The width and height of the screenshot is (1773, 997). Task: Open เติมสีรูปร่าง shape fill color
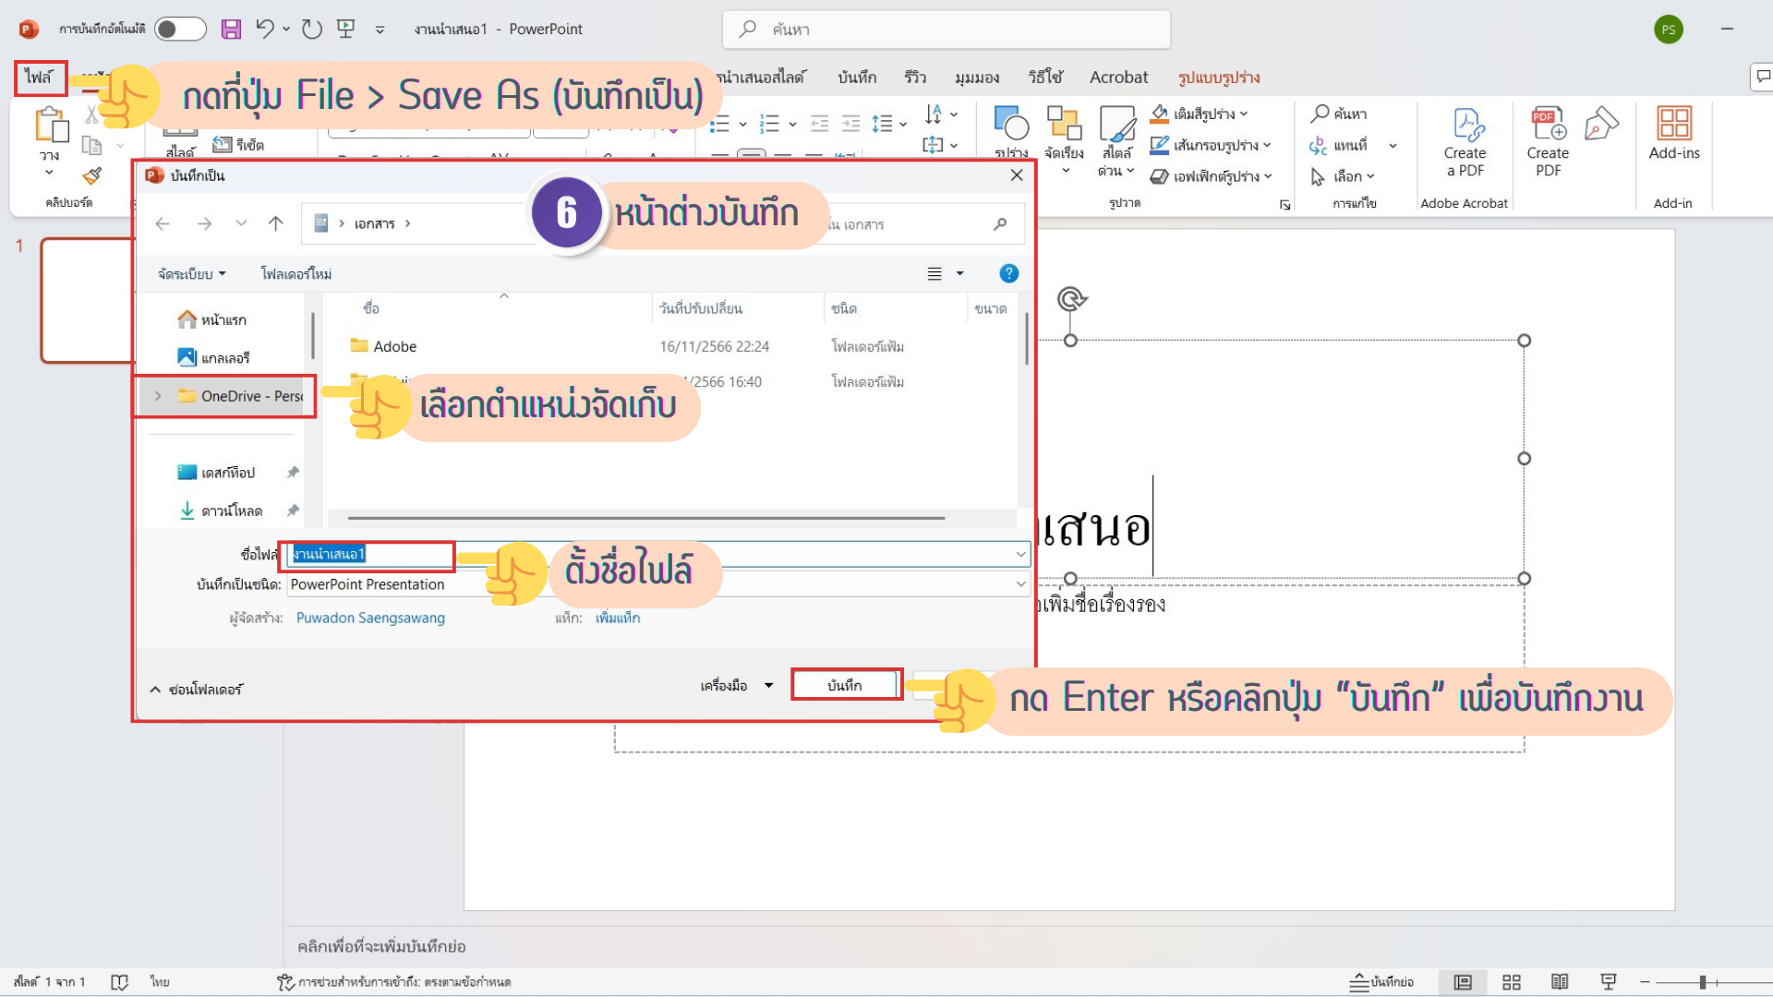coord(1200,114)
